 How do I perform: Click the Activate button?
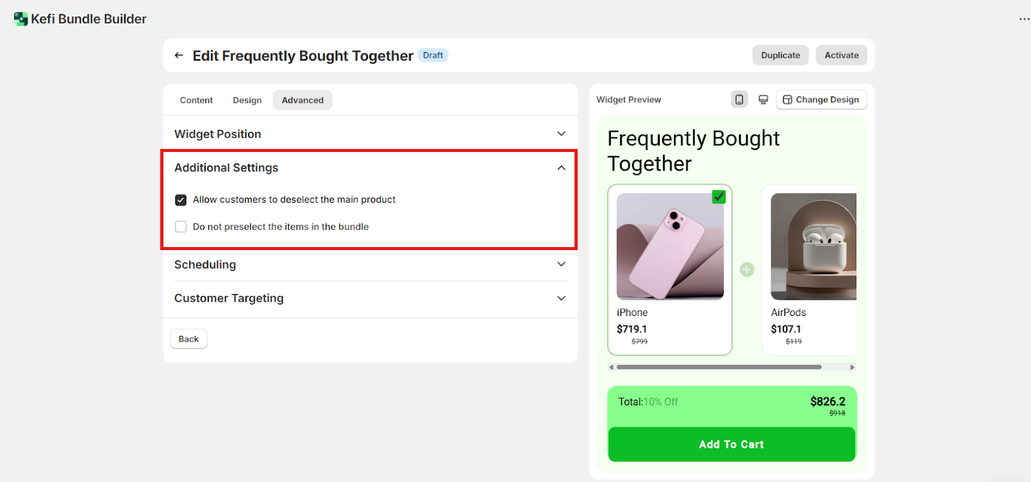click(x=841, y=55)
